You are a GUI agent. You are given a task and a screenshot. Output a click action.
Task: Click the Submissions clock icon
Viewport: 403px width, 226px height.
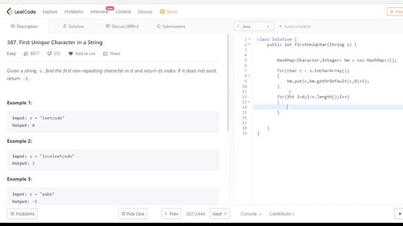pos(159,26)
